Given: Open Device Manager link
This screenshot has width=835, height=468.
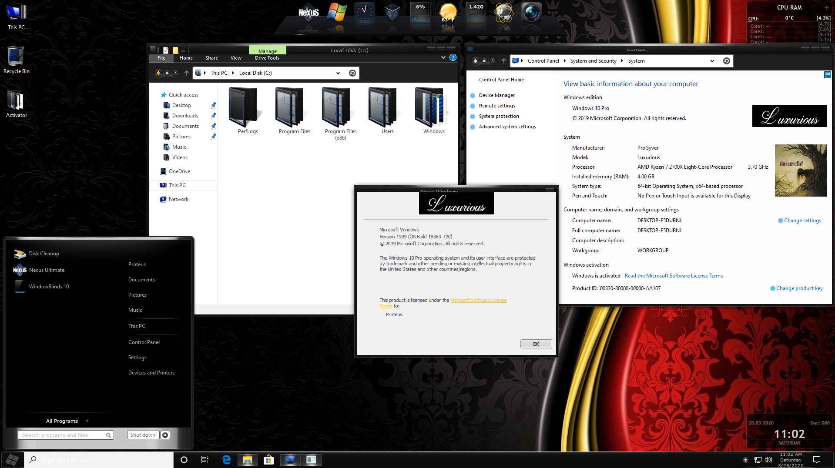Looking at the screenshot, I should pyautogui.click(x=497, y=95).
